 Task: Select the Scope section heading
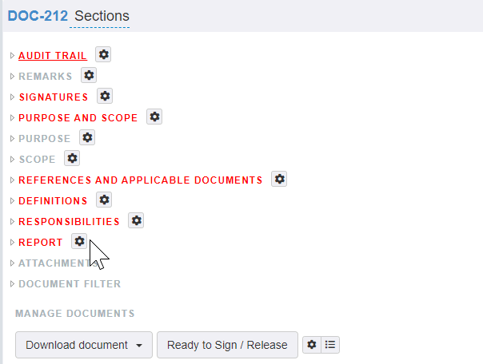[x=38, y=160]
